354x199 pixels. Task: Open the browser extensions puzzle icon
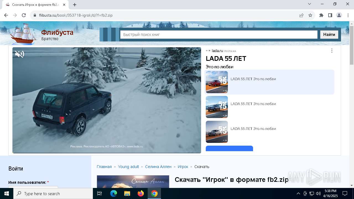point(321,15)
